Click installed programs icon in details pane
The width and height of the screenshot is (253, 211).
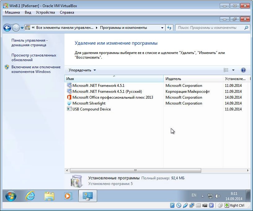coord(77,181)
